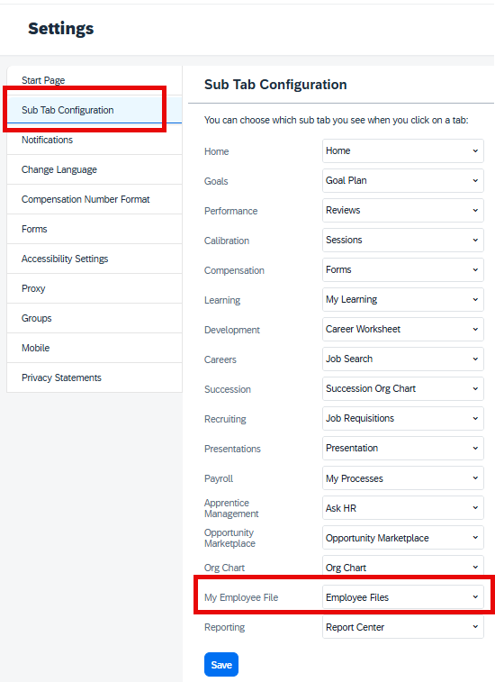Screen dimensions: 495x682
Task: Expand the Succession Org Chart dropdown
Action: [403, 389]
